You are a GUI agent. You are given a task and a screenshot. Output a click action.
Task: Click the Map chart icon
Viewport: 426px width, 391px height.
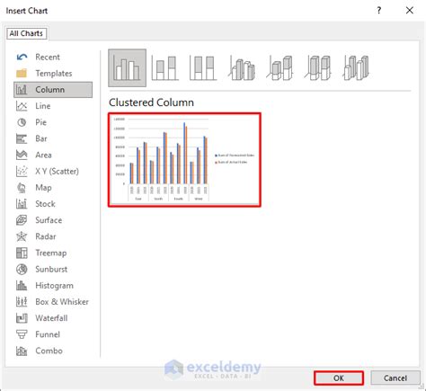point(22,188)
